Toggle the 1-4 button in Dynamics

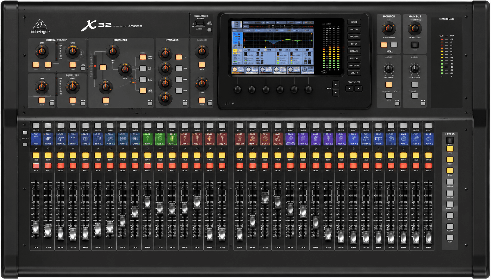pyautogui.click(x=179, y=57)
